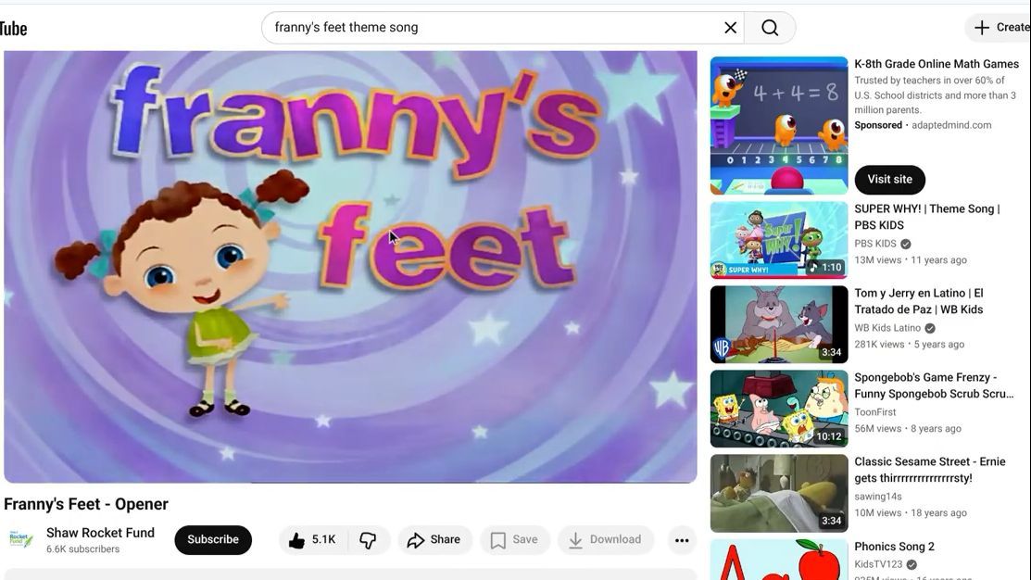Open the Shaw Rocket Fund channel avatar
The width and height of the screenshot is (1031, 580).
pyautogui.click(x=21, y=540)
